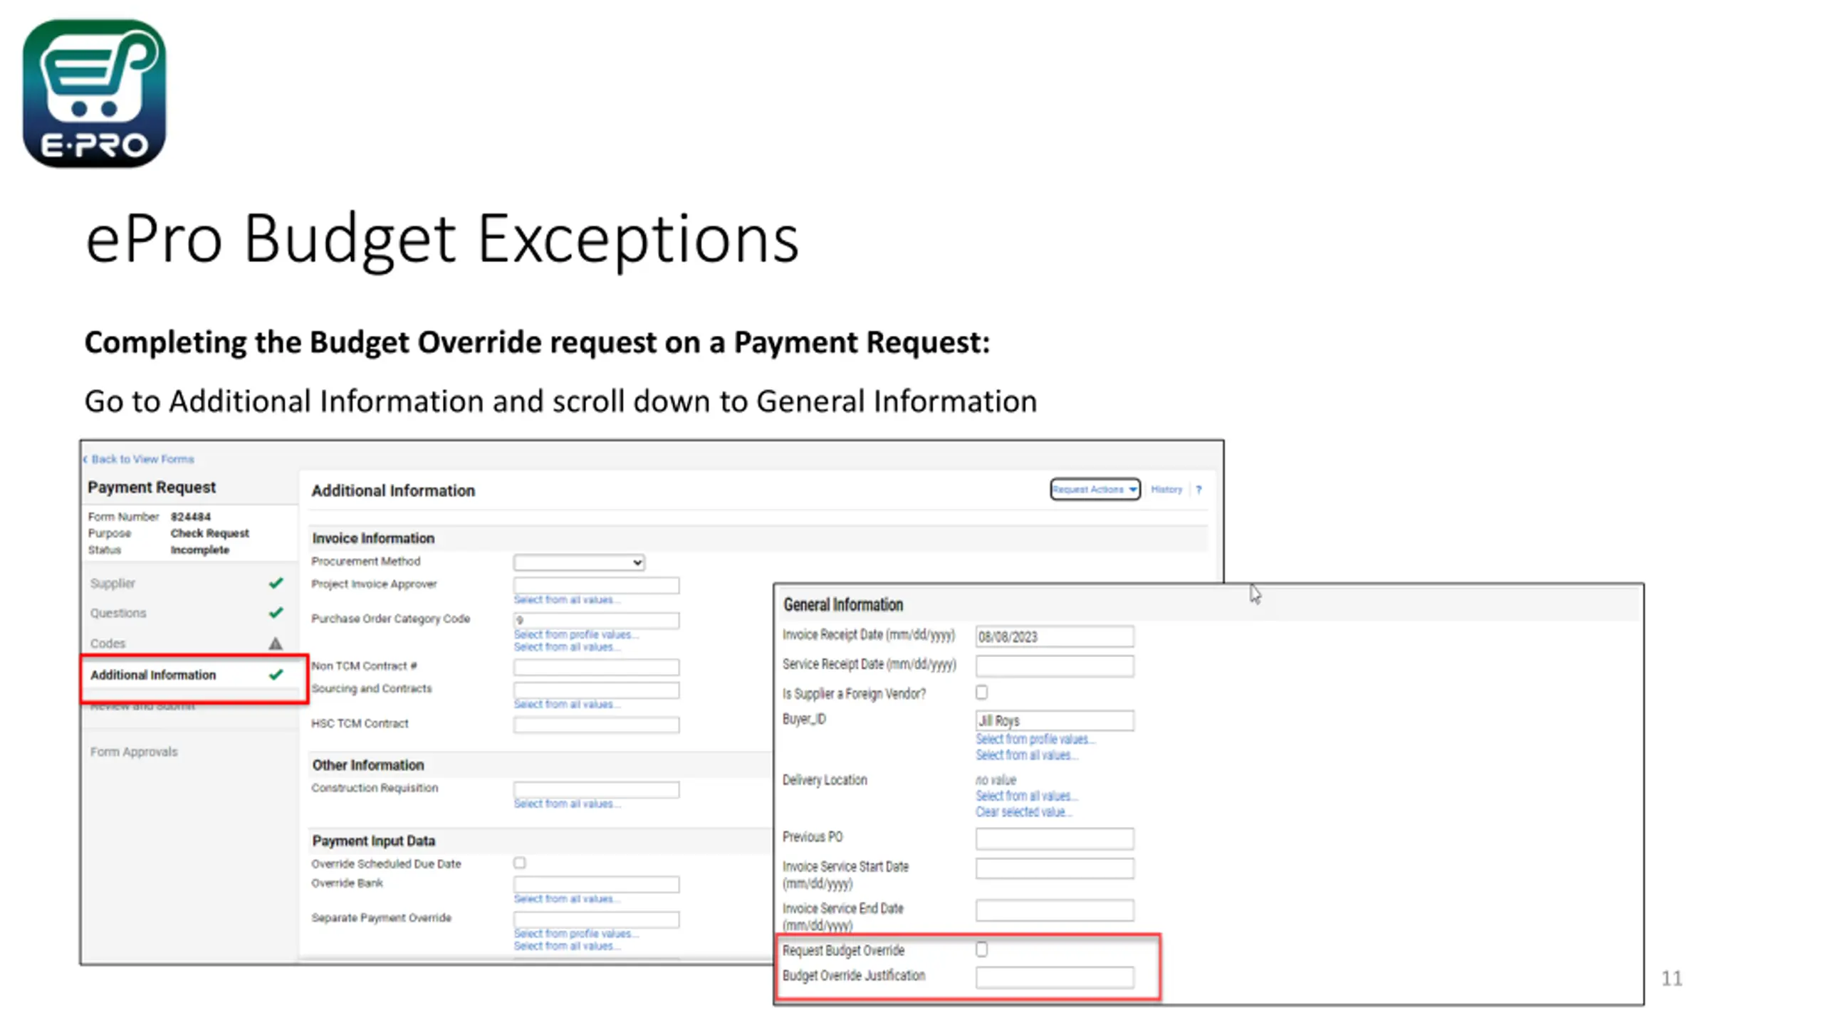Click the green check mark beside Supplier
The width and height of the screenshot is (1823, 1025).
tap(276, 583)
